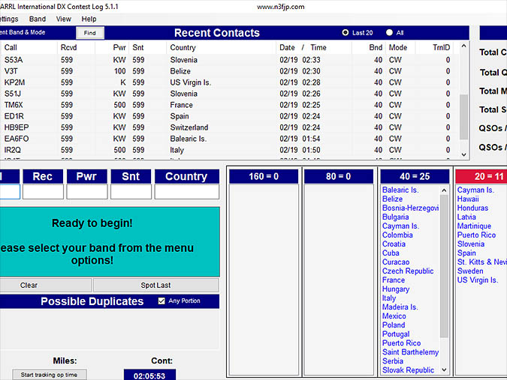The height and width of the screenshot is (380, 507).
Task: Click the 40 = 25 band header
Action: click(415, 176)
